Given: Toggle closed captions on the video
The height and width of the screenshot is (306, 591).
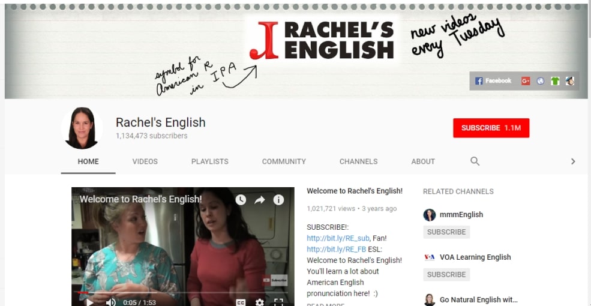Looking at the screenshot, I should pyautogui.click(x=241, y=302).
